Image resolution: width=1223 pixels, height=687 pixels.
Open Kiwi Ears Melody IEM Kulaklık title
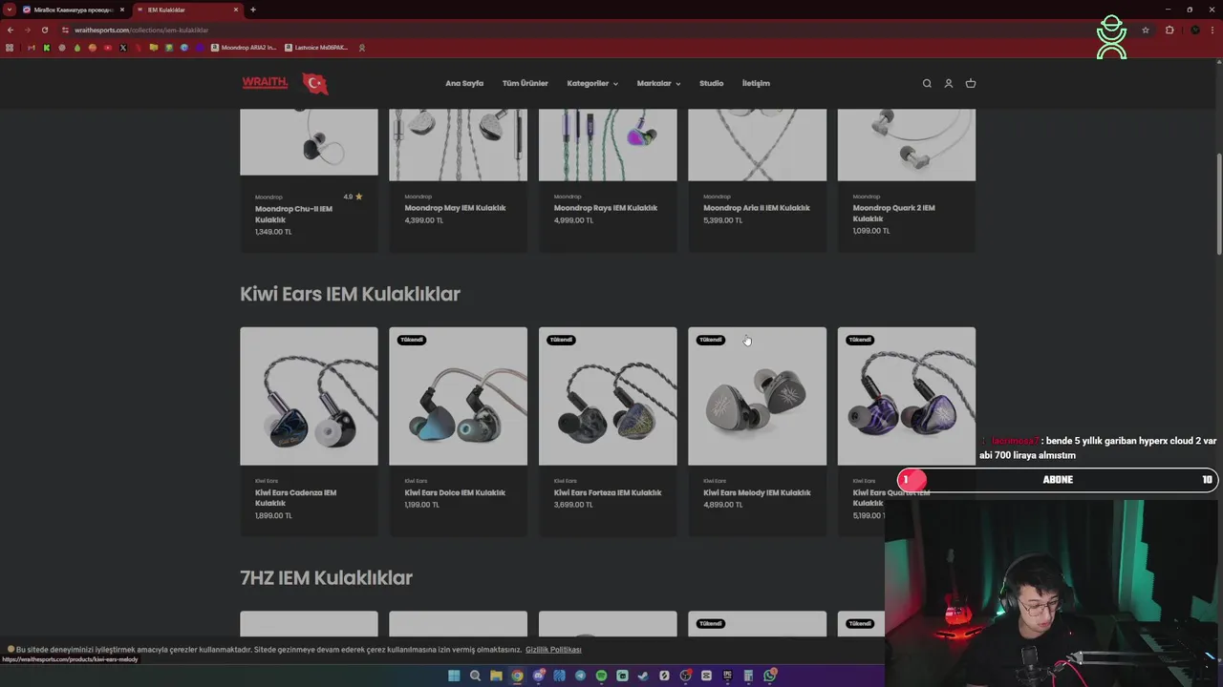coord(757,492)
